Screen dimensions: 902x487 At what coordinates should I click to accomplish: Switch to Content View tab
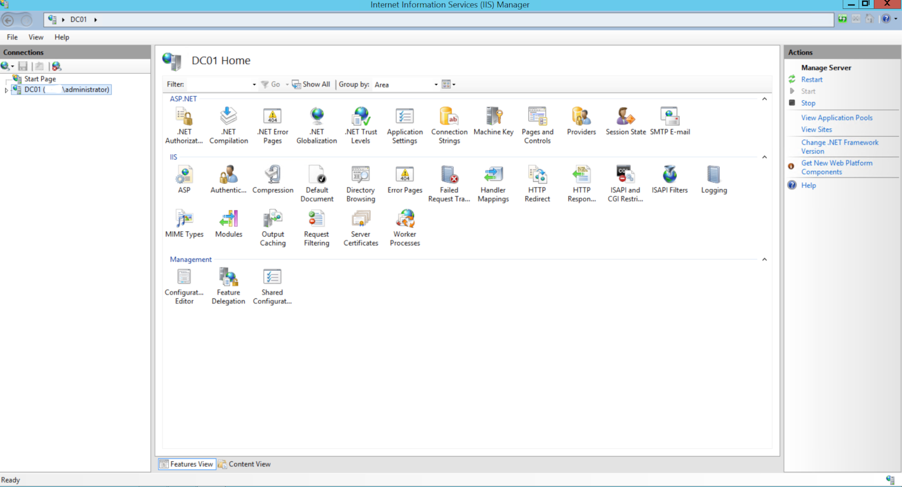[x=245, y=464]
